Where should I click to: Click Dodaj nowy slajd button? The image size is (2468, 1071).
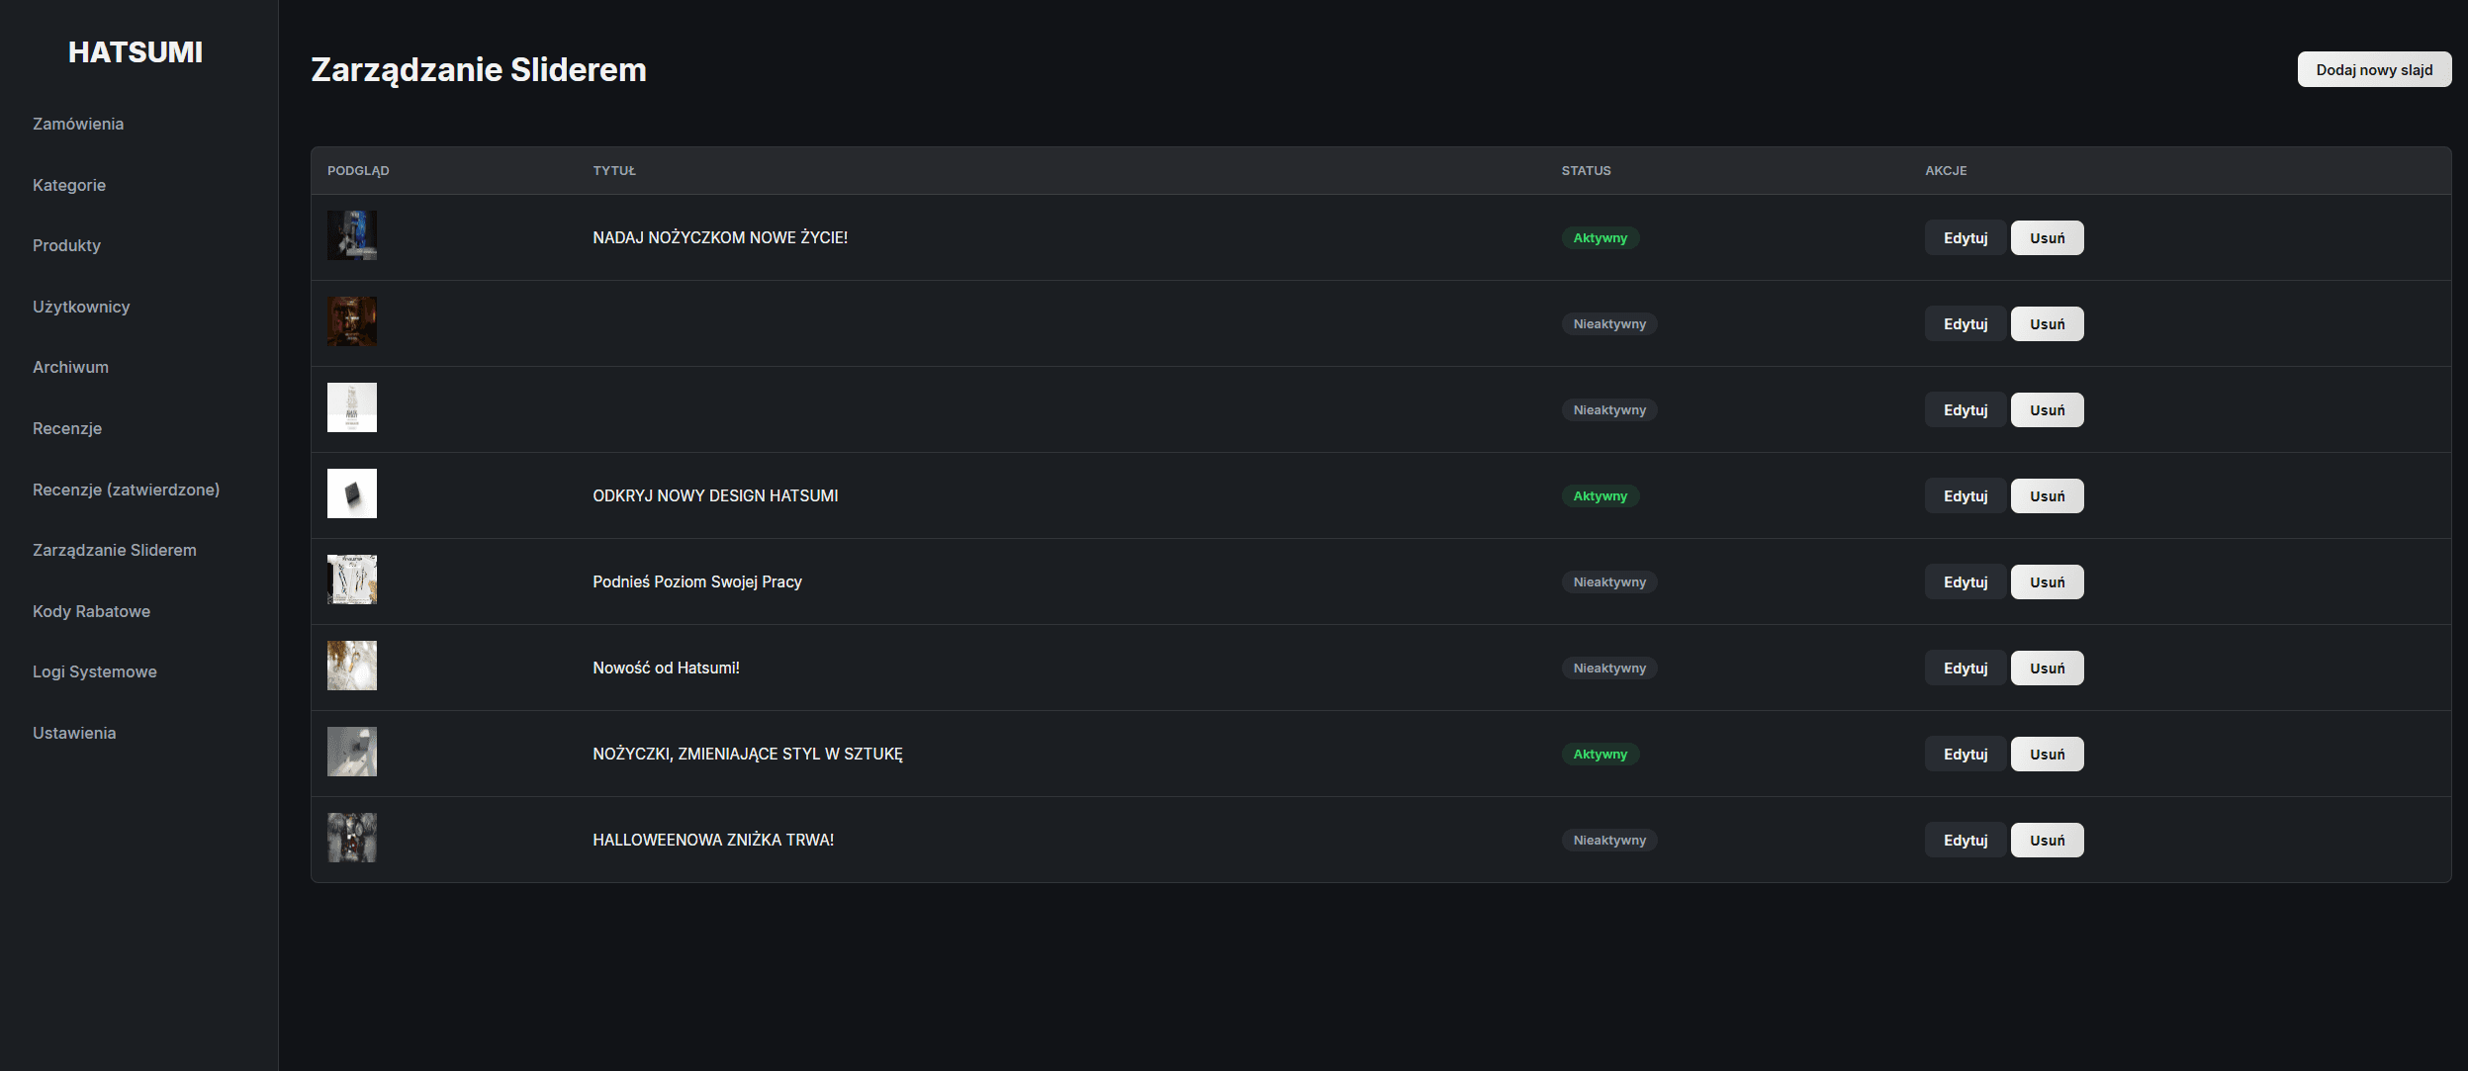pos(2374,69)
